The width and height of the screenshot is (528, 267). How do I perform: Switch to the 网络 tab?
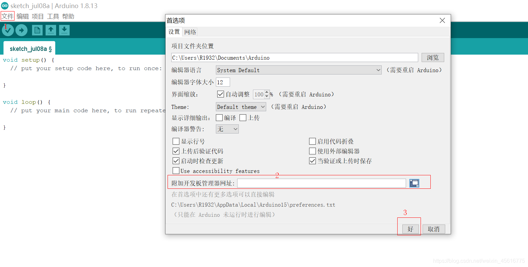tap(190, 32)
